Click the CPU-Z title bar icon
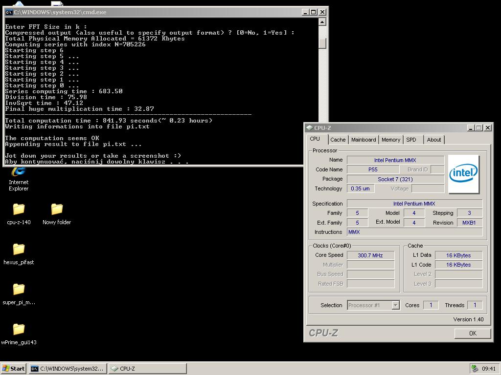 click(x=309, y=128)
